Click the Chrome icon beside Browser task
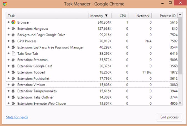 click(x=13, y=22)
